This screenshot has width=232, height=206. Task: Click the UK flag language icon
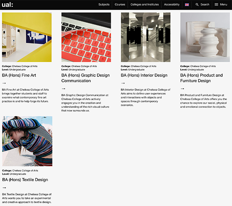(187, 4)
